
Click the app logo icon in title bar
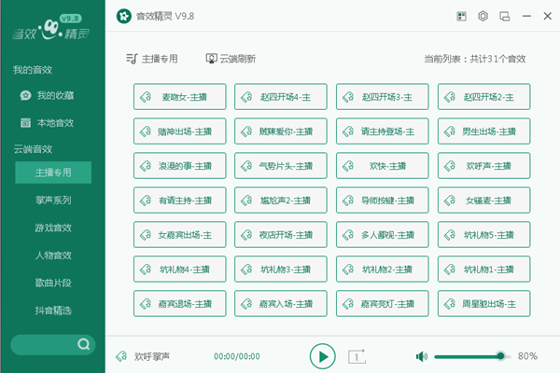tap(123, 16)
